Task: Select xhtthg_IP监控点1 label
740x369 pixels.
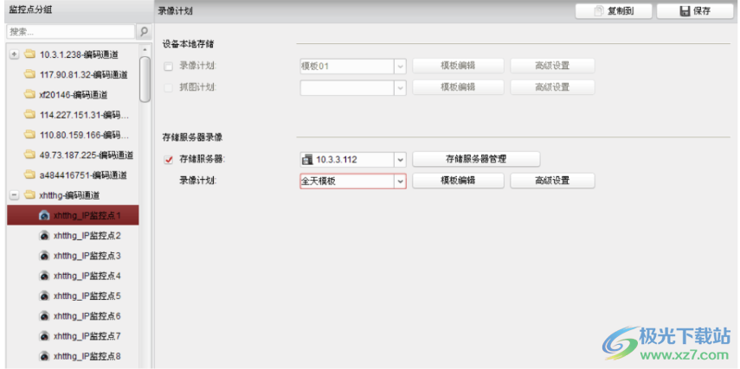Action: (87, 215)
